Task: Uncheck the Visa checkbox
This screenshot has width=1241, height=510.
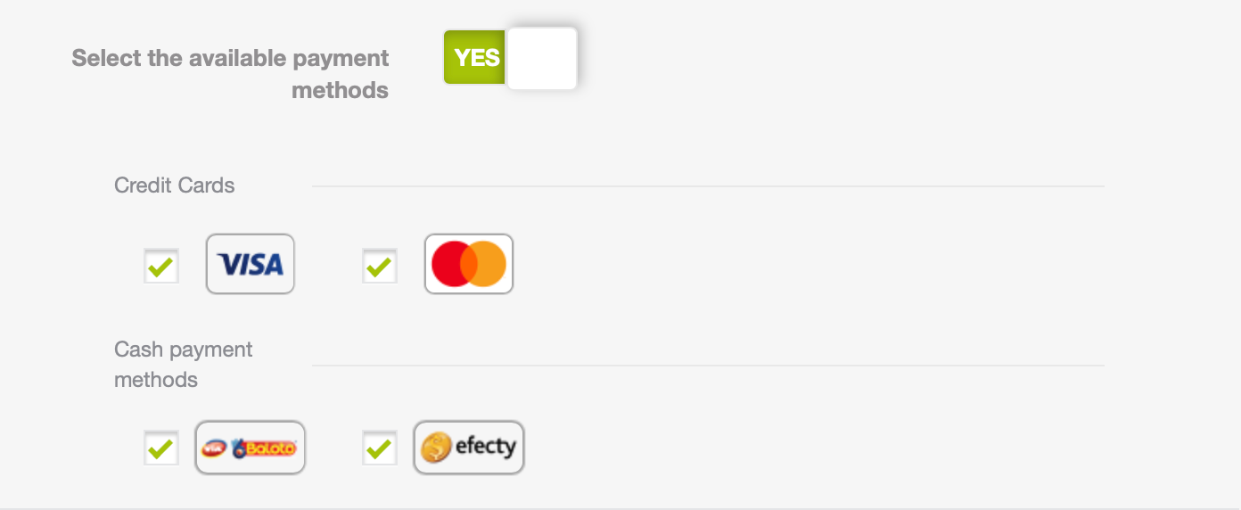Action: (x=161, y=266)
